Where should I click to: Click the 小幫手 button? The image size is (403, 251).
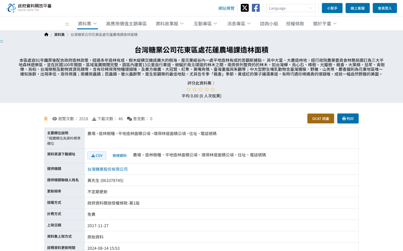332,8
